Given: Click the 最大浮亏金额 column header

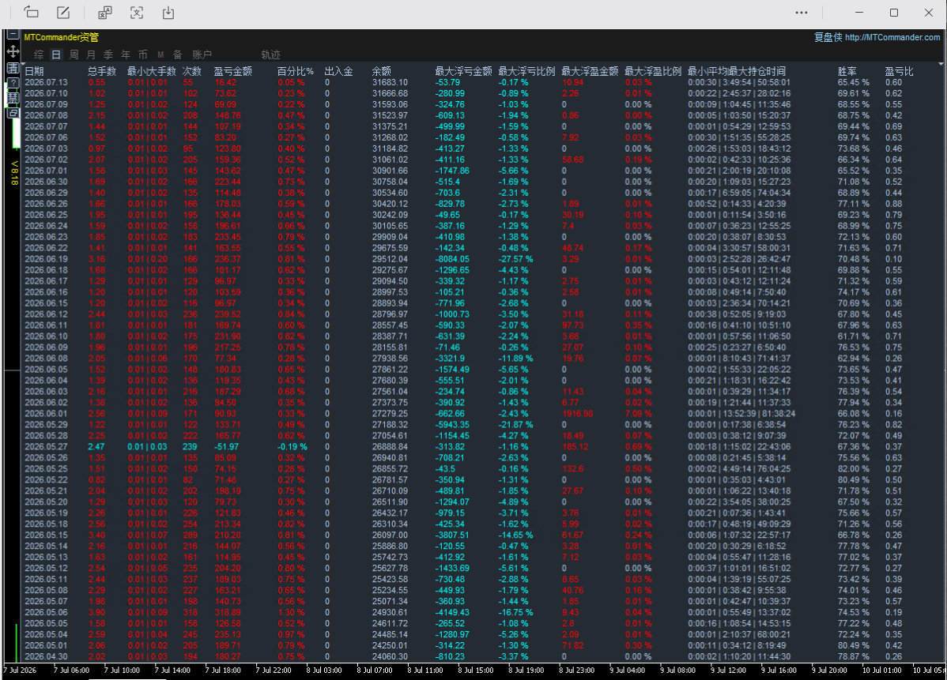Looking at the screenshot, I should pyautogui.click(x=464, y=71).
